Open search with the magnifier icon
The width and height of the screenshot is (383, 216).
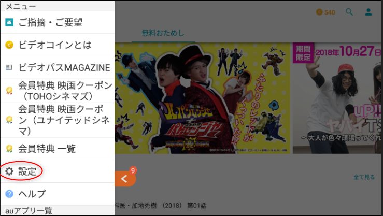tap(349, 12)
